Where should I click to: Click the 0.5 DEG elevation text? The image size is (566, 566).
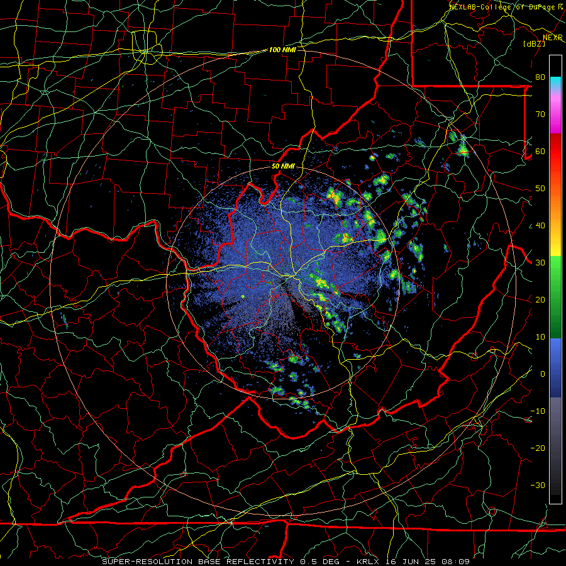point(321,562)
